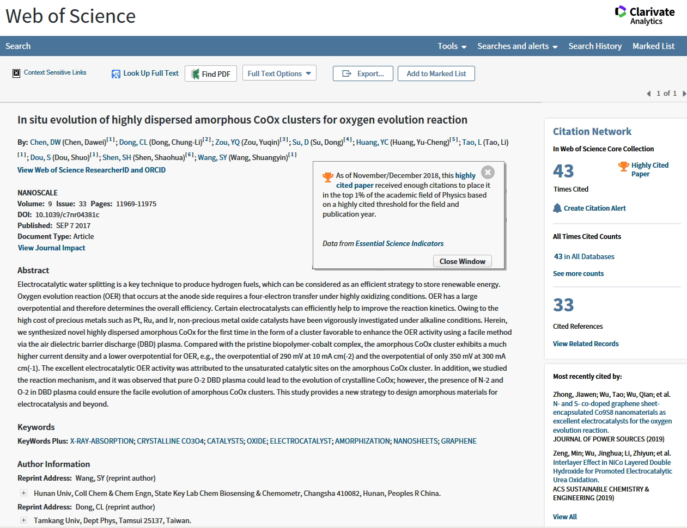
Task: Click the Create Citation Alert bell icon
Action: 557,208
